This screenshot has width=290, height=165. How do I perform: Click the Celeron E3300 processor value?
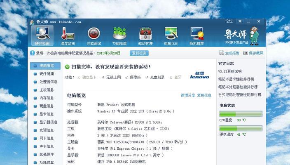[130, 122]
